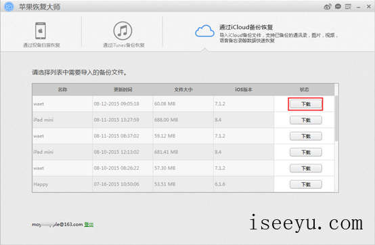Click the 名称 column header

pyautogui.click(x=62, y=89)
